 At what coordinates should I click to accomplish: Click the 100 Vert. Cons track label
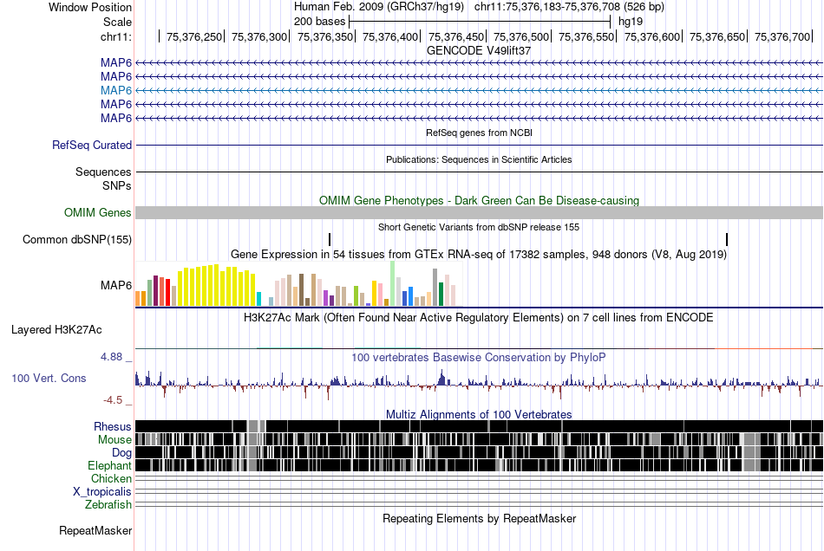[49, 378]
